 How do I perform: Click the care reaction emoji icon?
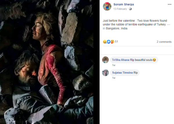click(112, 42)
